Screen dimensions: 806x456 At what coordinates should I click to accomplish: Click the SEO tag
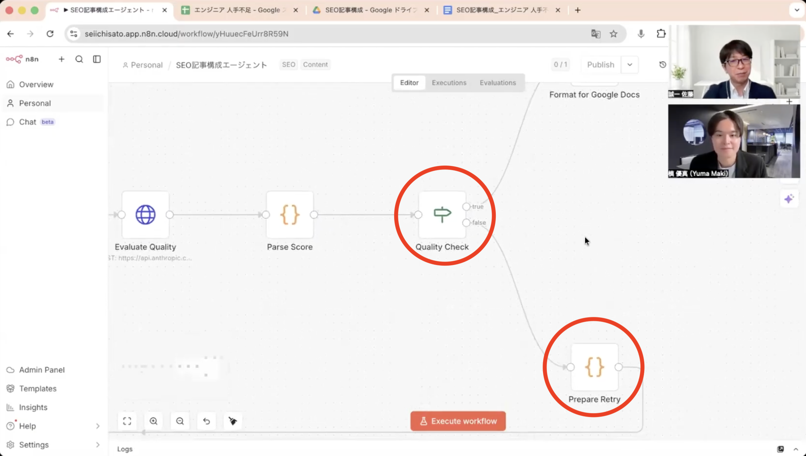click(289, 65)
